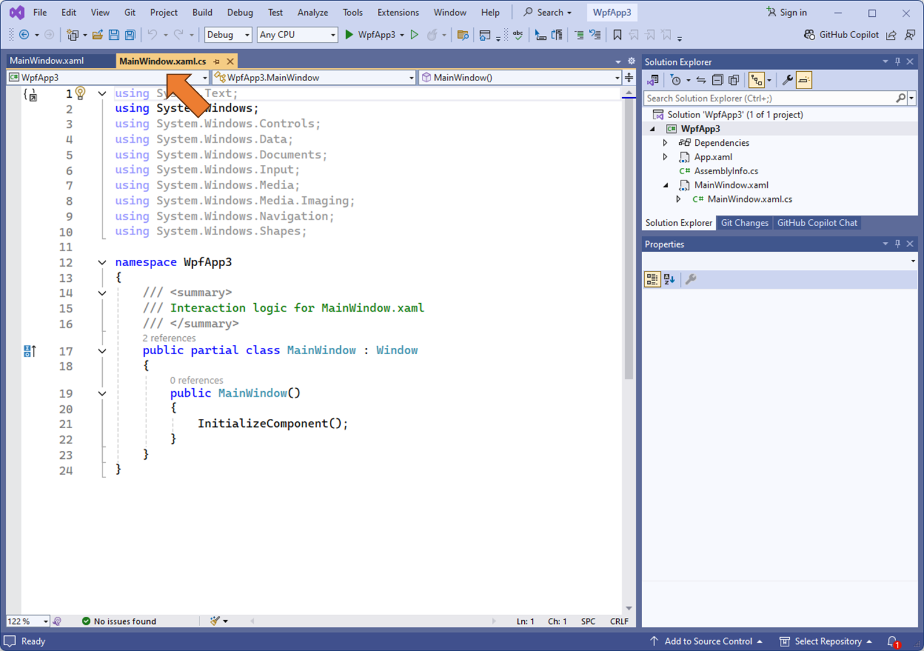Toggle Preview Selected Items button in Solution Explorer

(804, 80)
